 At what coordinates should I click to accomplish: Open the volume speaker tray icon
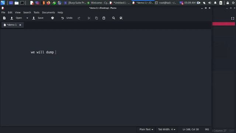click(x=210, y=3)
